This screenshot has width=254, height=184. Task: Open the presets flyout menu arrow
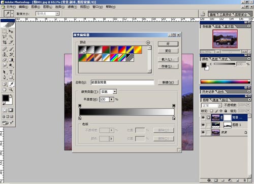pos(148,43)
